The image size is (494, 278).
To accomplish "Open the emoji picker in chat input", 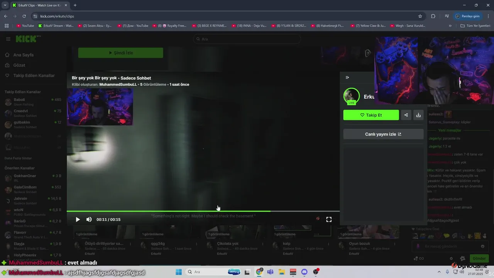I will (482, 246).
